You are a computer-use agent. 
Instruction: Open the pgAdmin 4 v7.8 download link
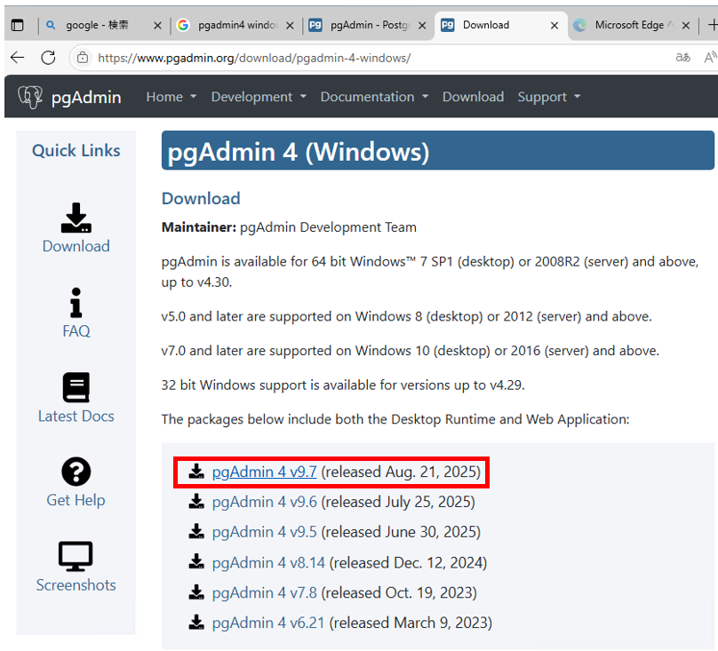click(264, 592)
